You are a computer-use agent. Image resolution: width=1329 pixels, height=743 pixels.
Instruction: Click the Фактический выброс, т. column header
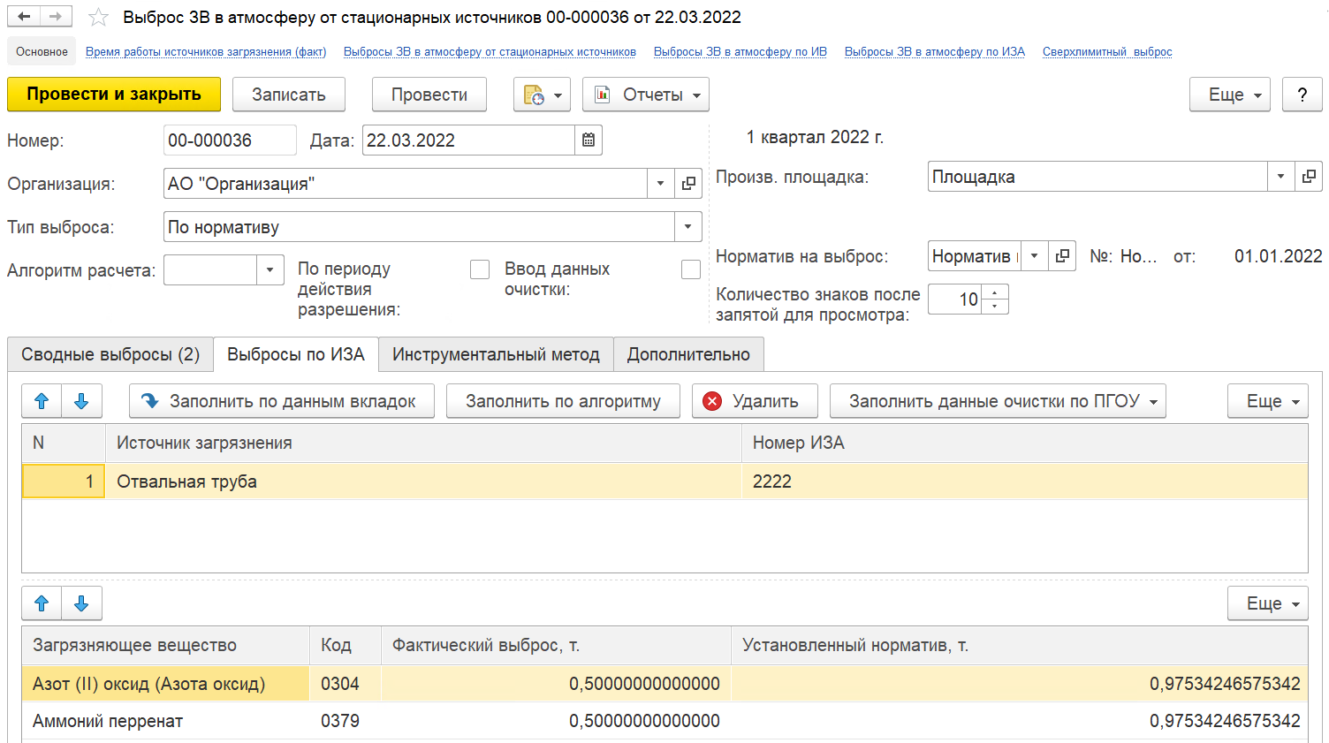click(x=556, y=646)
